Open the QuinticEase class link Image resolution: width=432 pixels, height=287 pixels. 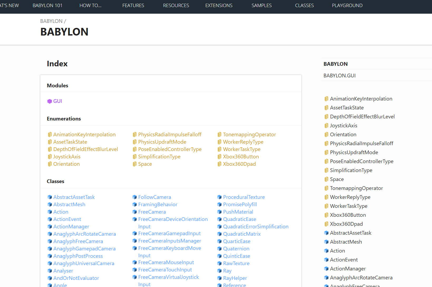(x=237, y=256)
